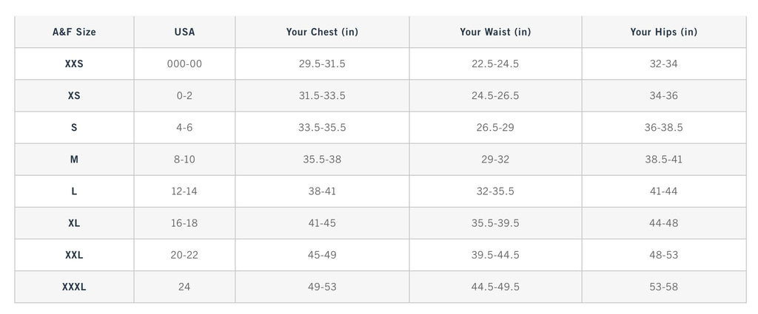Select the chest value 35.5-38
Viewport: 758px width, 314px height.
point(322,160)
